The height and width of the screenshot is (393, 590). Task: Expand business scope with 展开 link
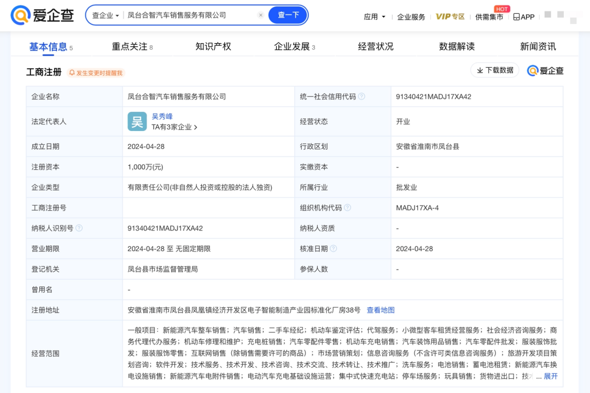tap(551, 376)
